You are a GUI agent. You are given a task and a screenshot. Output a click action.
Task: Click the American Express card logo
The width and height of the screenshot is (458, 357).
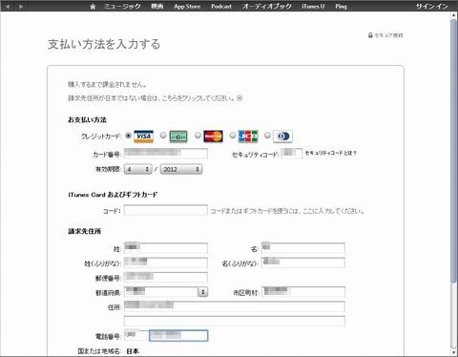pyautogui.click(x=178, y=136)
